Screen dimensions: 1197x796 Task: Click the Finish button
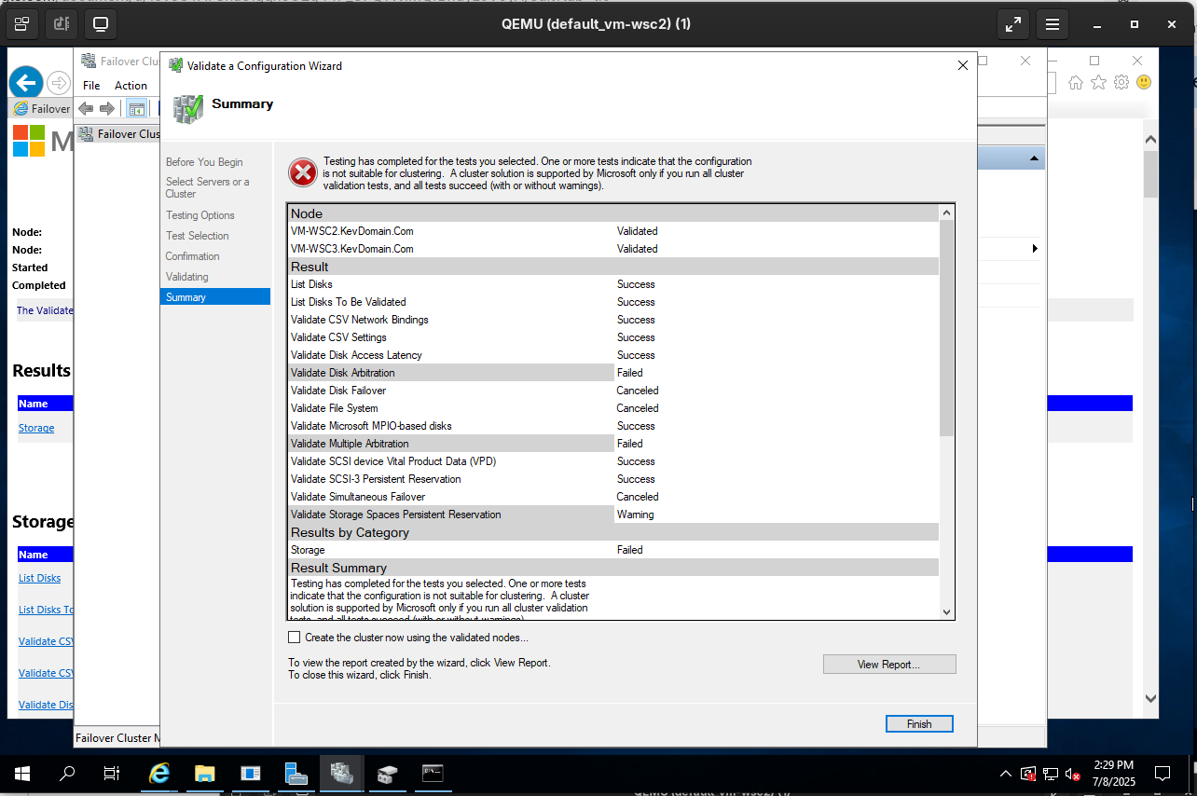point(919,724)
